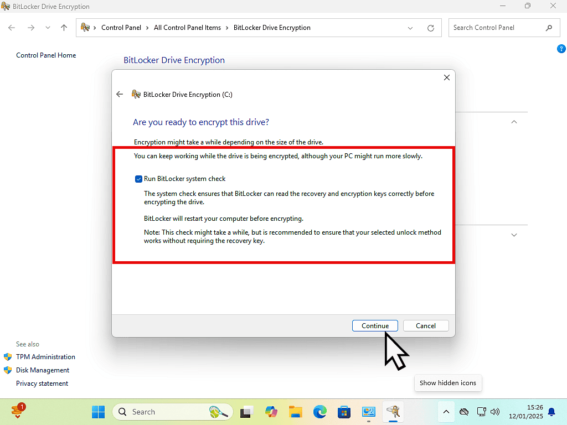The width and height of the screenshot is (567, 425).
Task: Click the help question mark icon
Action: click(x=560, y=49)
